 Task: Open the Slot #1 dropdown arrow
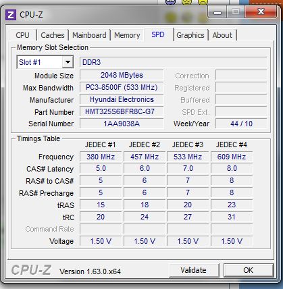click(68, 62)
